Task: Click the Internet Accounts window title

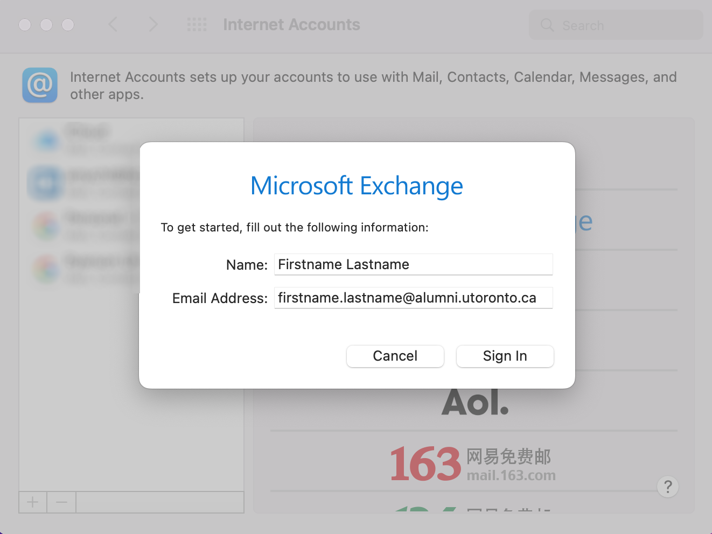Action: 291,25
